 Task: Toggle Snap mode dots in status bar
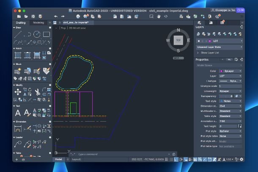[171, 159]
